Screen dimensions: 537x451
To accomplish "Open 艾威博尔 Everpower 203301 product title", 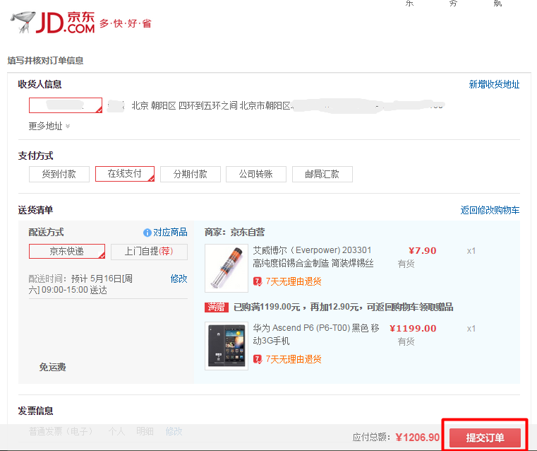I will click(313, 257).
